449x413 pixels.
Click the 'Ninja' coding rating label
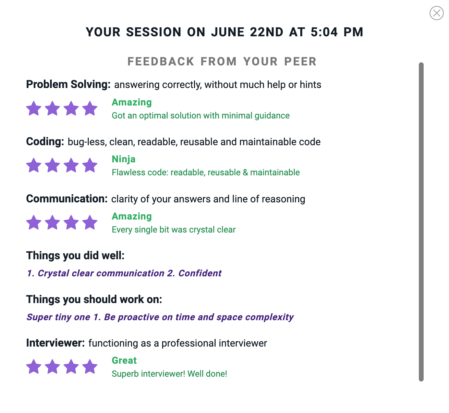click(x=124, y=159)
